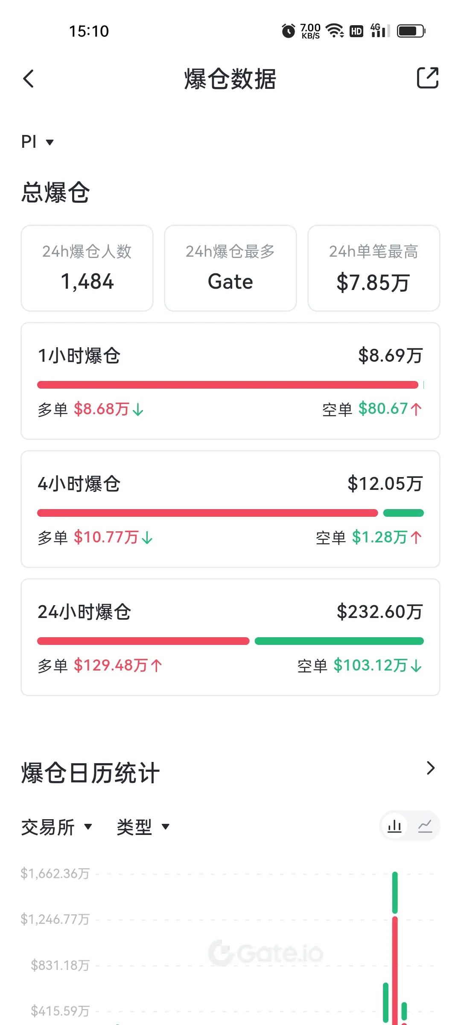
Task: Select the 1小时爆仓 panel
Action: pos(230,381)
